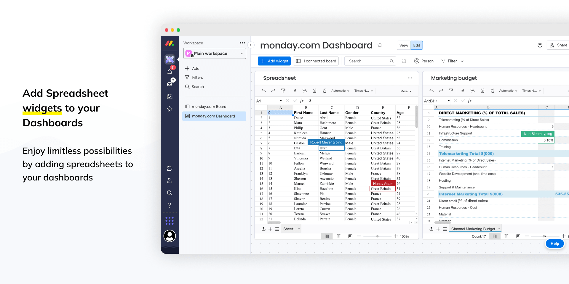Select normal grid view in Spreadsheet status bar

click(x=327, y=236)
